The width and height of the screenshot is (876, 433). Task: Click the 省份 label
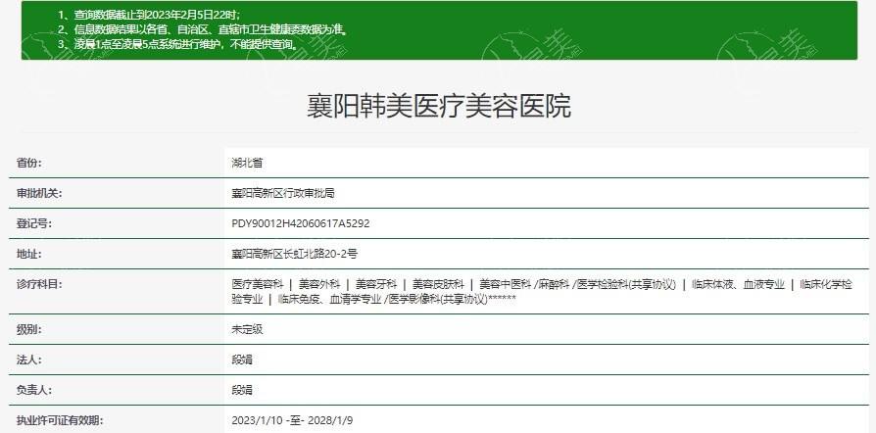(x=29, y=164)
